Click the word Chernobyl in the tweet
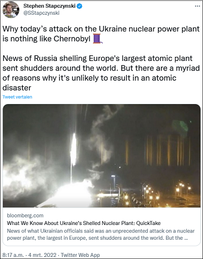The width and height of the screenshot is (203, 259). pos(72,39)
